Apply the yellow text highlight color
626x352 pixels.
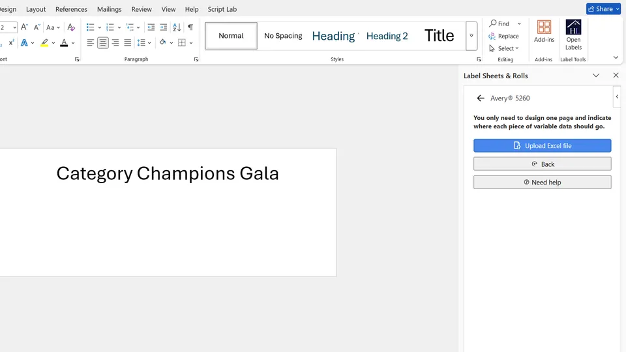click(44, 42)
